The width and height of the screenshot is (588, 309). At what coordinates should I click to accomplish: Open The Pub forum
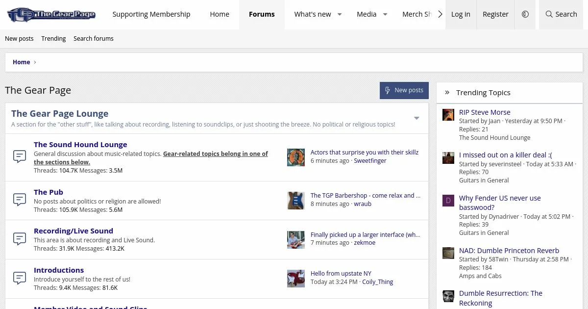pos(49,192)
